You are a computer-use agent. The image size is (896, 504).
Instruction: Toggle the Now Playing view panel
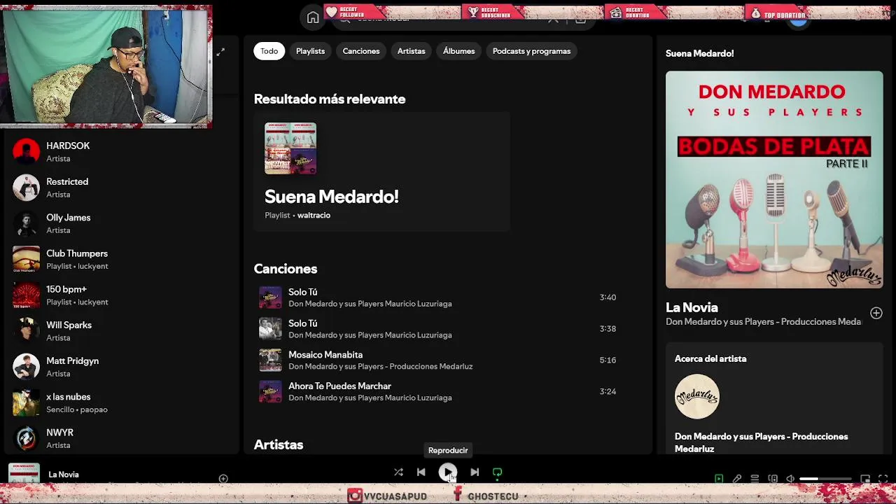coord(719,479)
